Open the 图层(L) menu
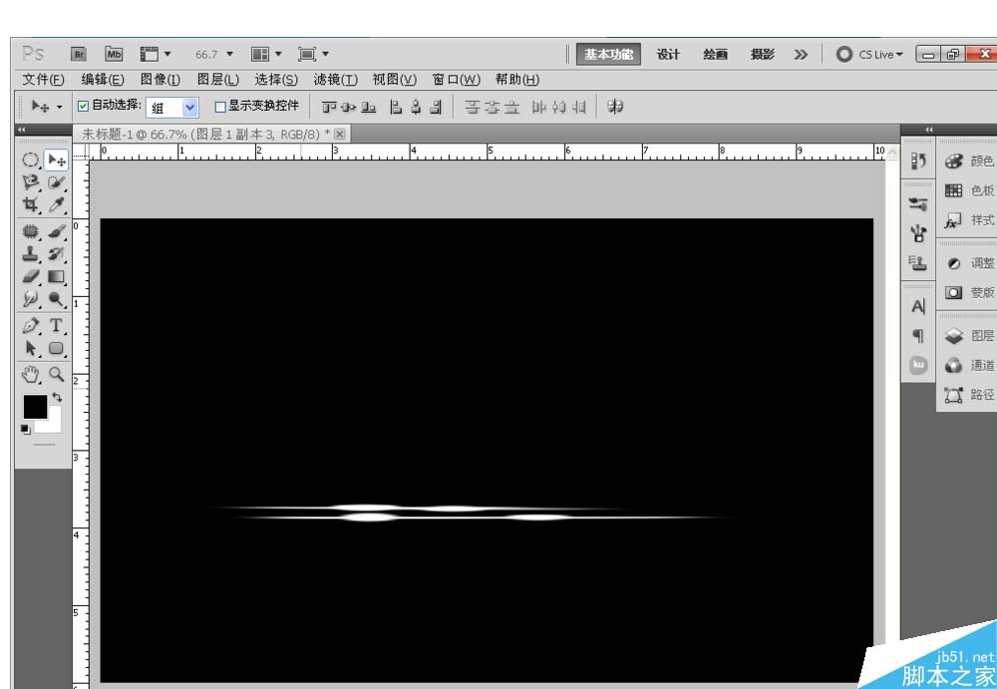The image size is (997, 689). pyautogui.click(x=217, y=80)
